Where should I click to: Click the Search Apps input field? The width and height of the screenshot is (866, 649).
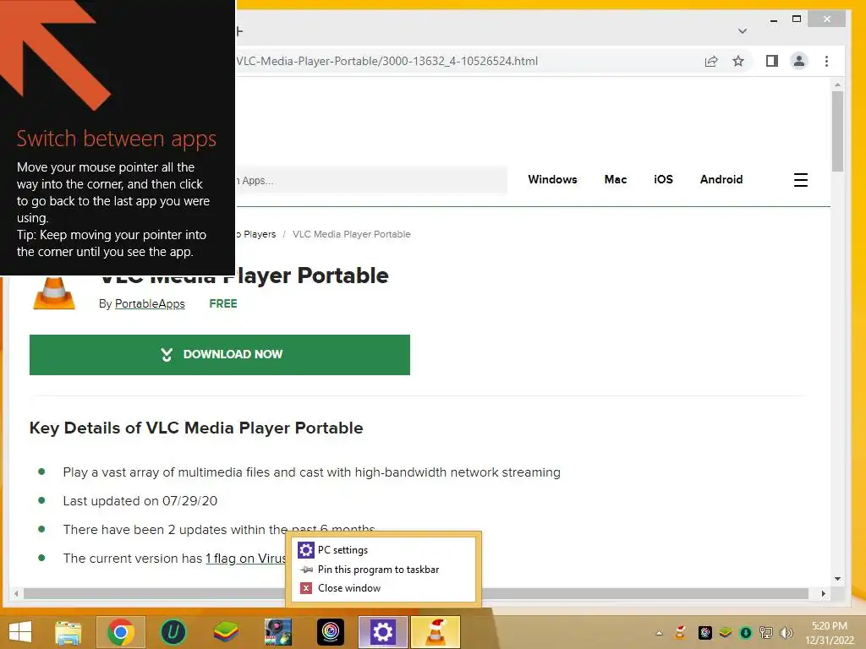pyautogui.click(x=371, y=180)
